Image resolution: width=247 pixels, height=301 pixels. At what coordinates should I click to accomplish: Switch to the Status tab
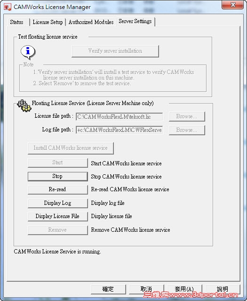[x=17, y=22]
